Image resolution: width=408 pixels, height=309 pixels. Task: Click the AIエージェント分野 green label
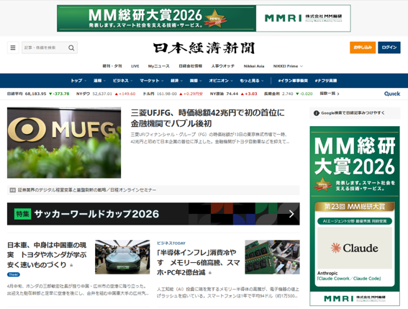(x=355, y=221)
